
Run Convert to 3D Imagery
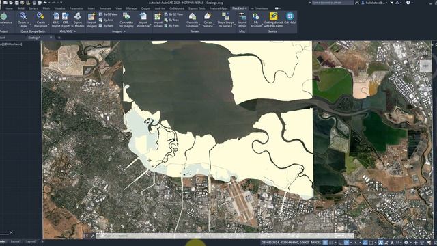[126, 16]
